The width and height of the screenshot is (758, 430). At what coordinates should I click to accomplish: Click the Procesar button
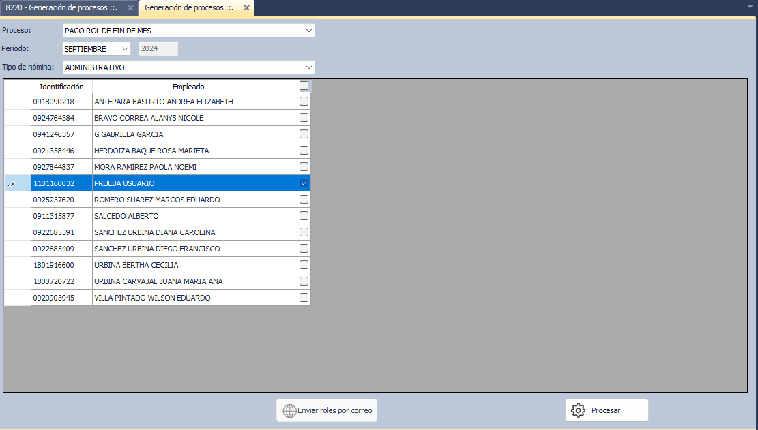[606, 410]
